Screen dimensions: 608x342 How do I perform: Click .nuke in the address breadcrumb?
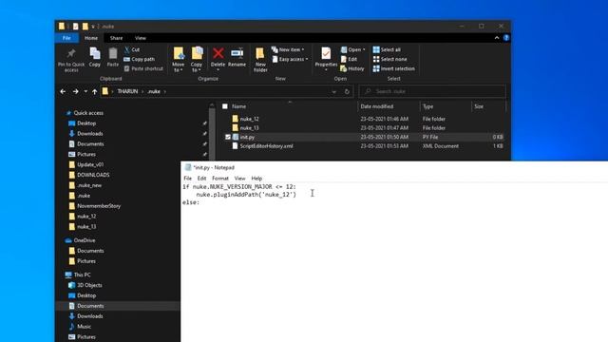[154, 91]
